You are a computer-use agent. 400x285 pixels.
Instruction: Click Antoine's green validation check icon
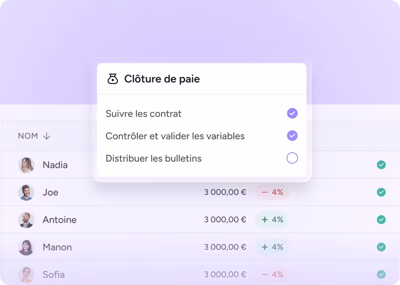tap(381, 219)
